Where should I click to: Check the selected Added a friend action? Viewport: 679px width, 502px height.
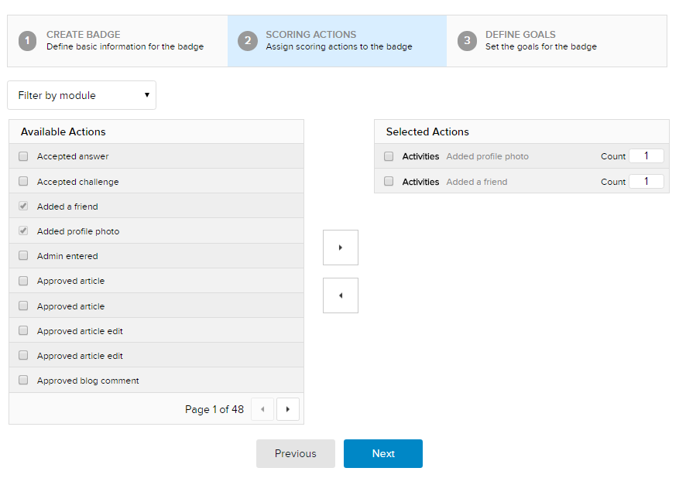pos(389,182)
